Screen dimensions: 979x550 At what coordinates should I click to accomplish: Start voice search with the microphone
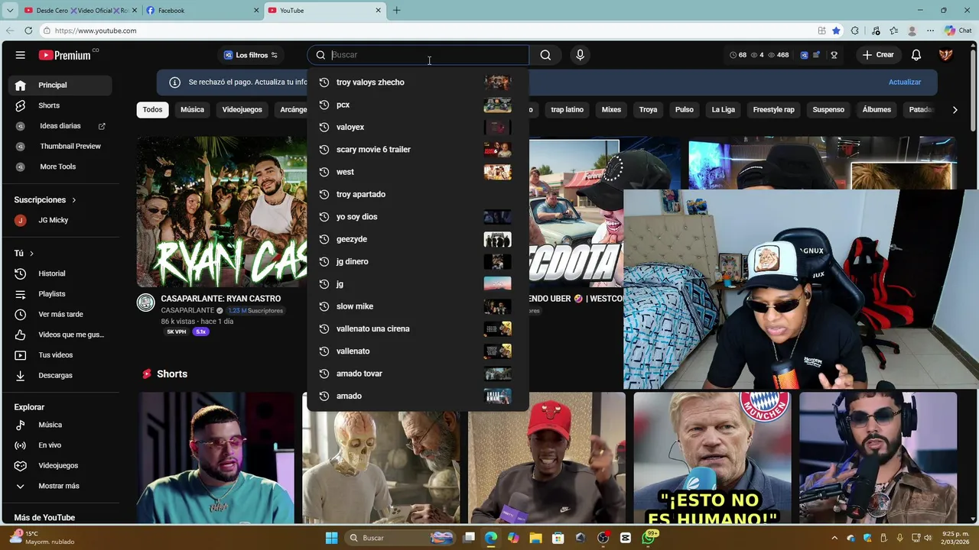(x=580, y=55)
